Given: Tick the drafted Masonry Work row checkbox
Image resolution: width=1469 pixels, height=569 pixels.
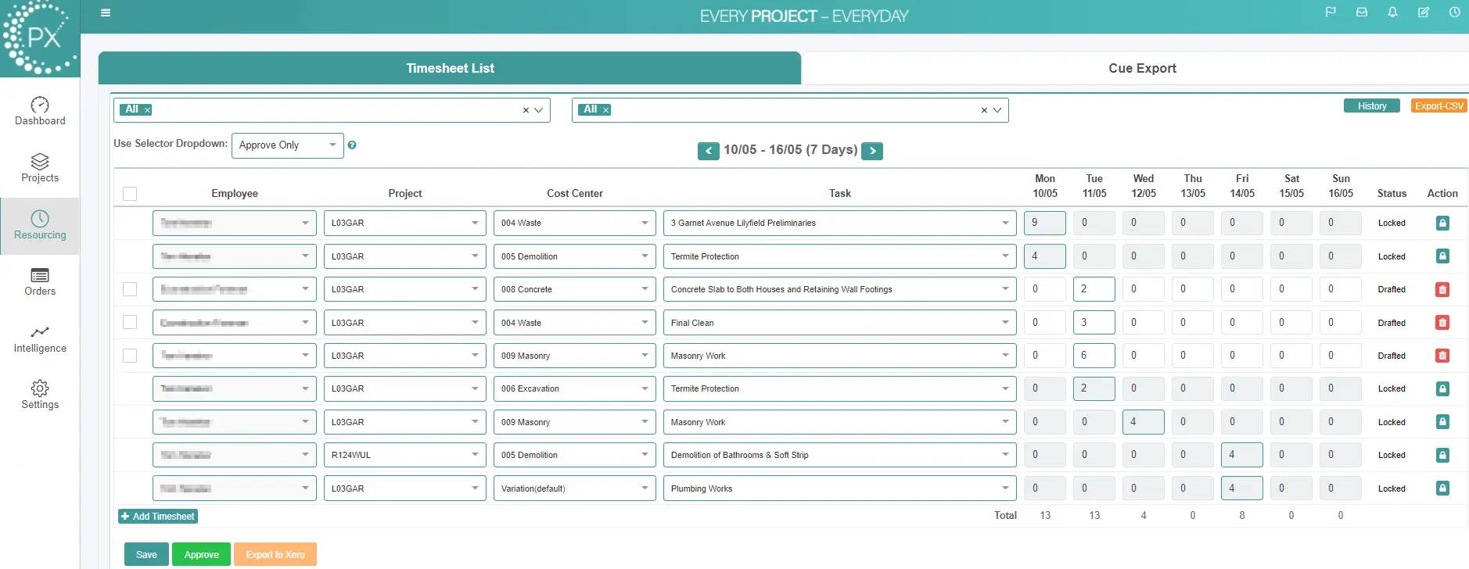Looking at the screenshot, I should (x=130, y=356).
